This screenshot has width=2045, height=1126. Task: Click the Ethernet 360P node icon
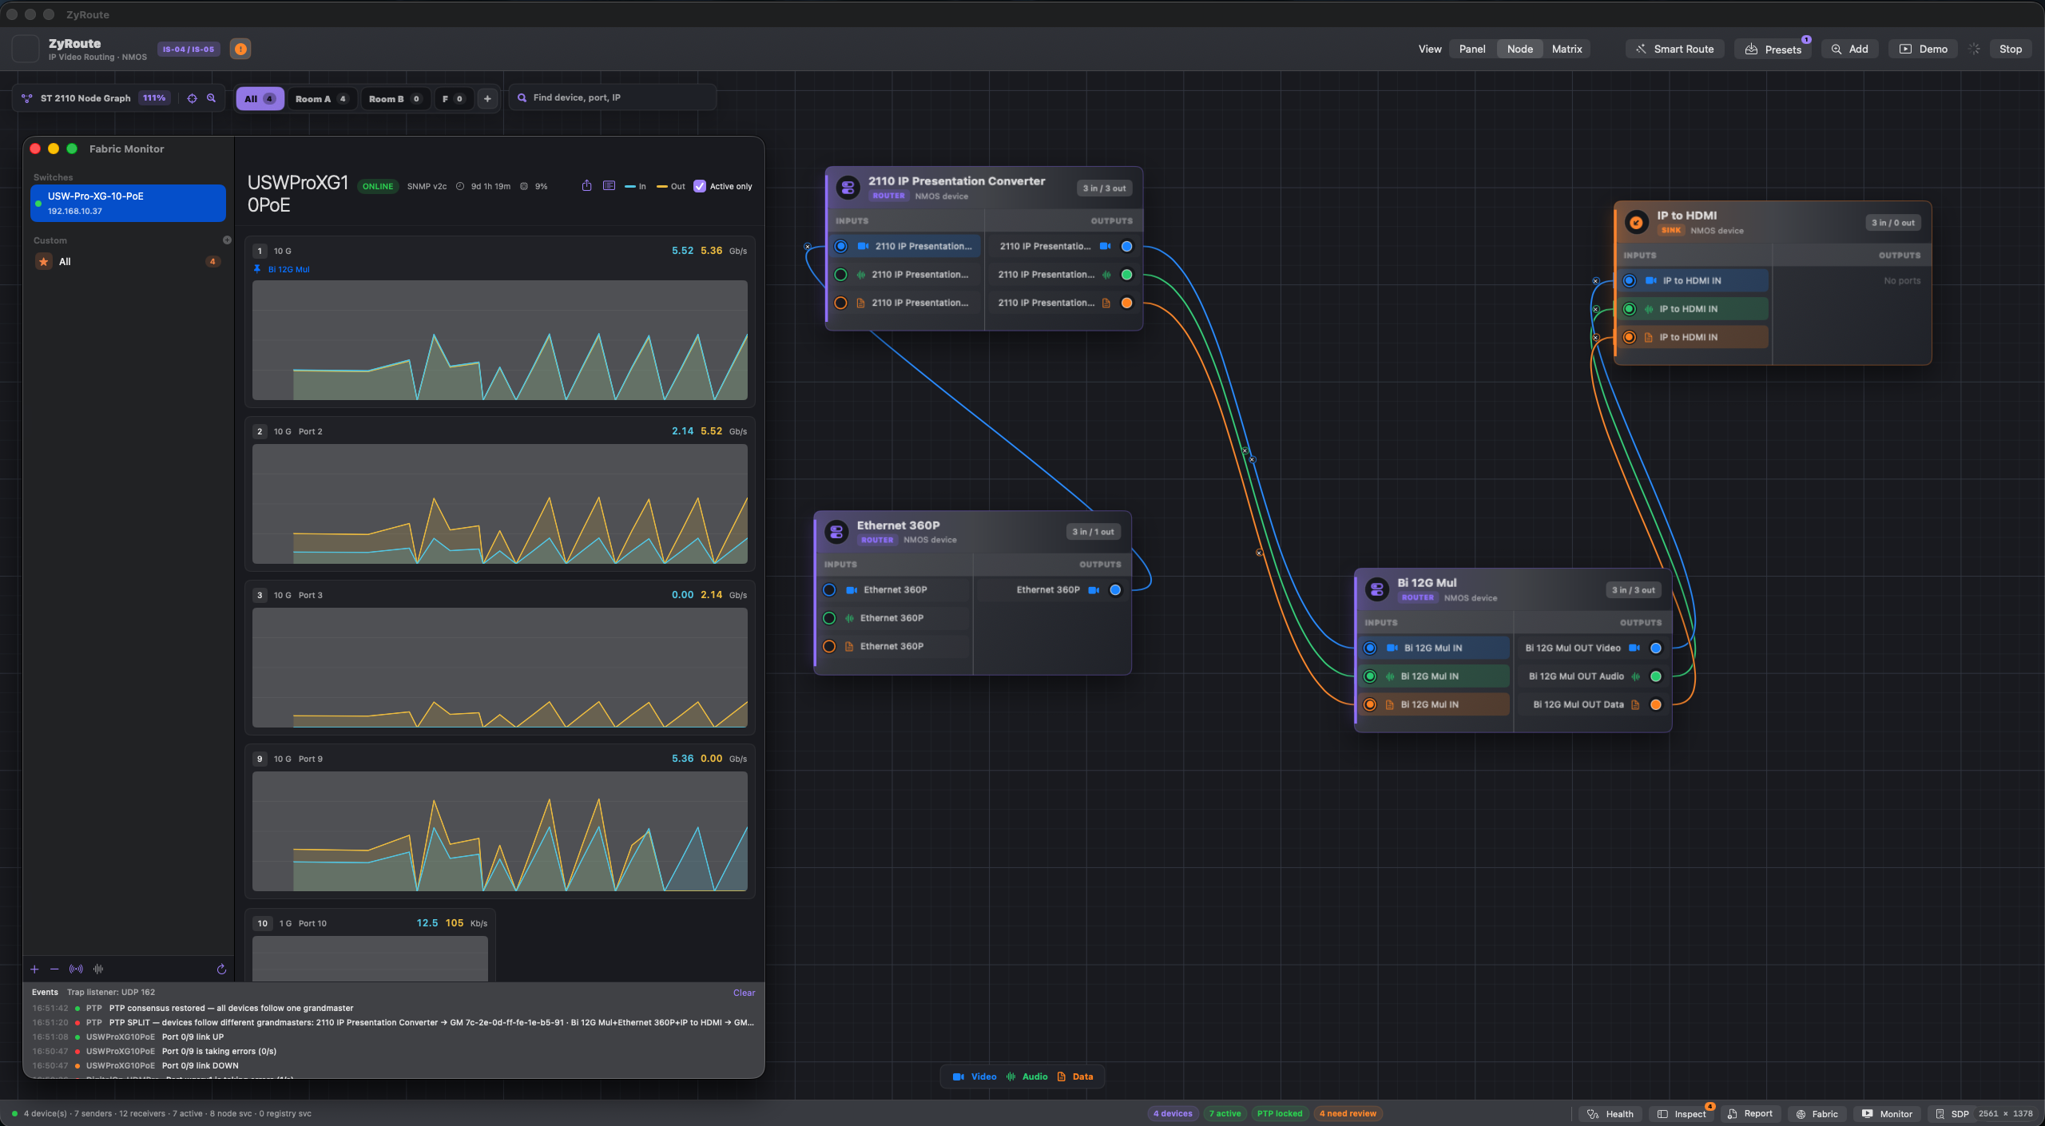coord(836,532)
